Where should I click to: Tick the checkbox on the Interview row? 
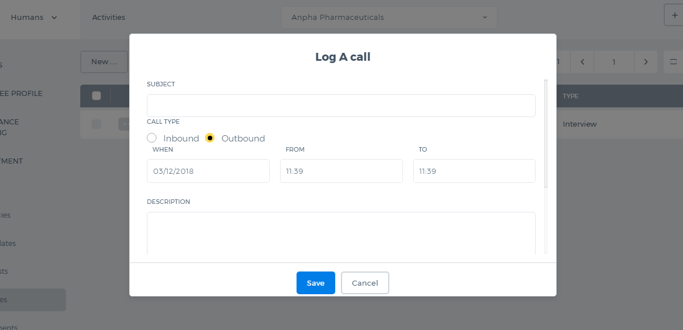97,124
